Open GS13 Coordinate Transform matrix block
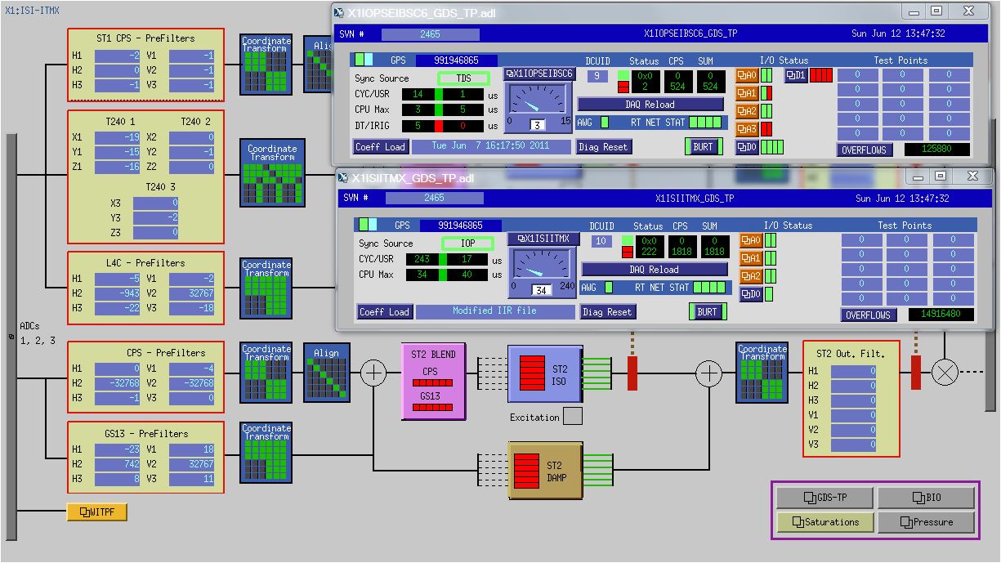This screenshot has height=563, width=1001. point(266,451)
